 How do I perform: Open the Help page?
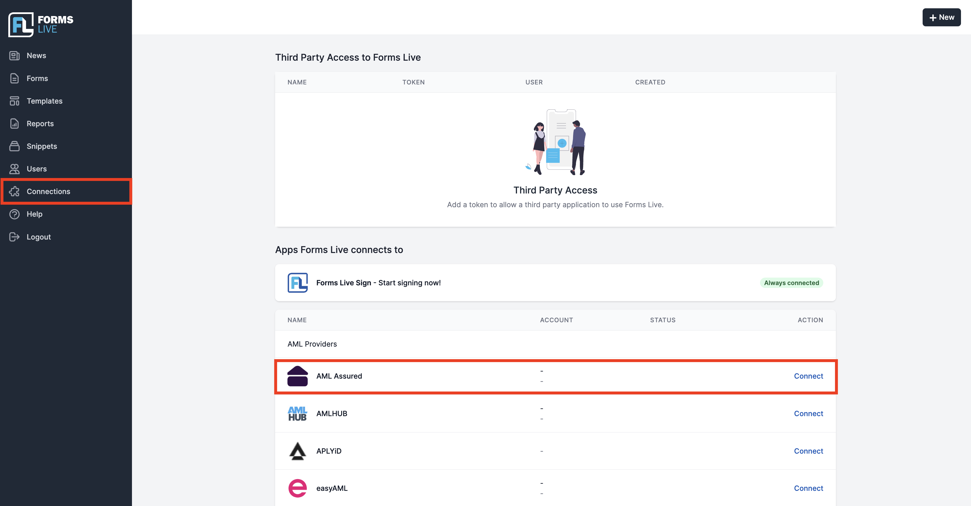click(66, 214)
